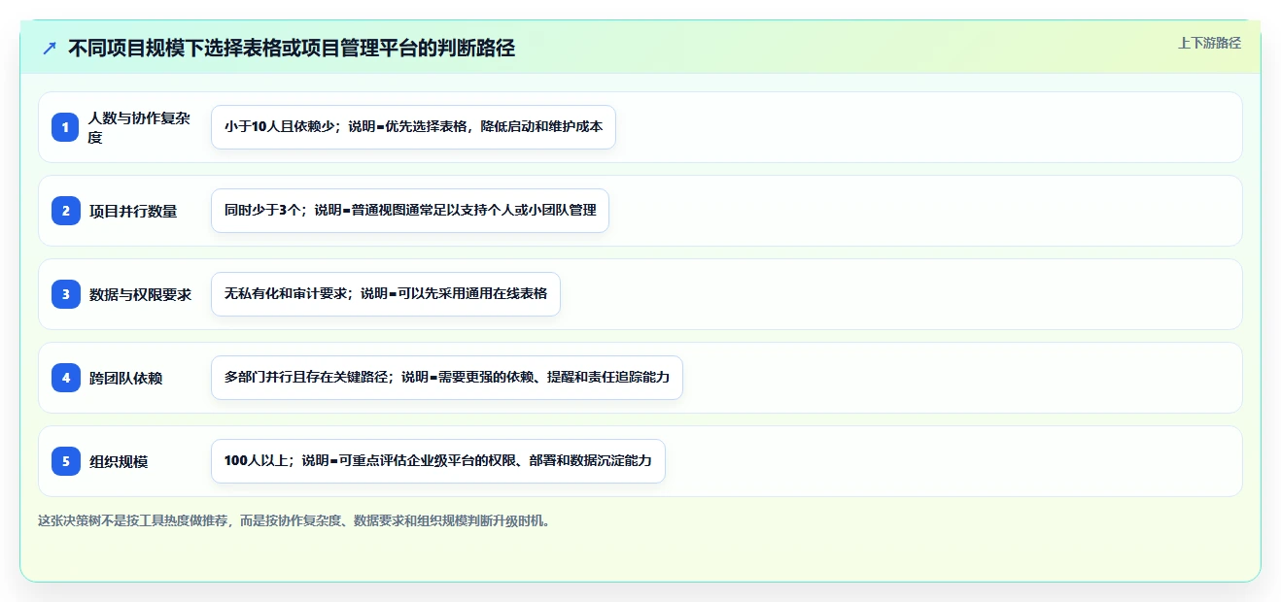Click the number 3 step badge

66,294
